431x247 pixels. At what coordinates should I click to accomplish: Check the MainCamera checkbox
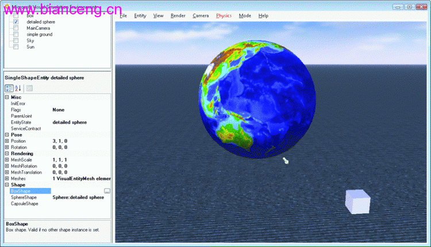(16, 28)
